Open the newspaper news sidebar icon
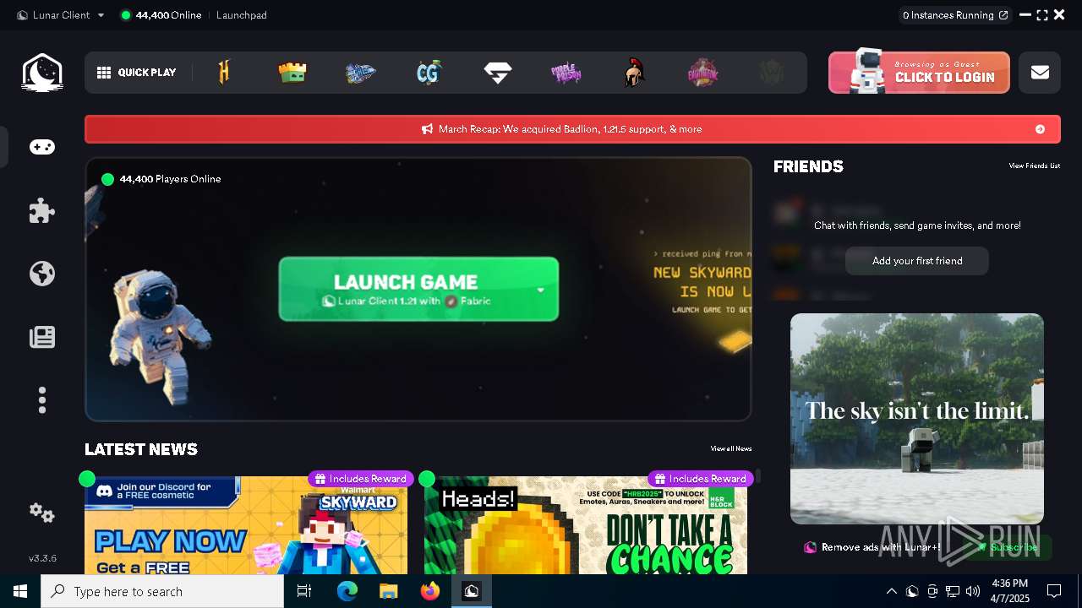This screenshot has height=608, width=1082. (42, 337)
